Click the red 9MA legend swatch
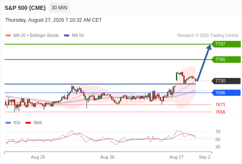This screenshot has height=164, width=242. [x=28, y=123]
